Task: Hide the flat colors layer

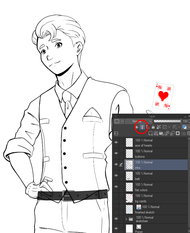Action: (x=116, y=187)
